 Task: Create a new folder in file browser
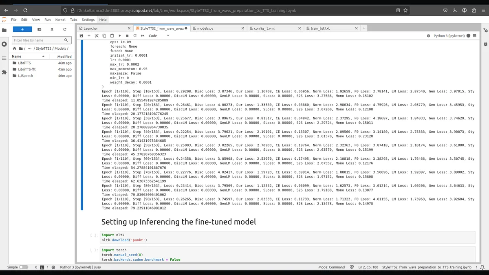point(39,29)
